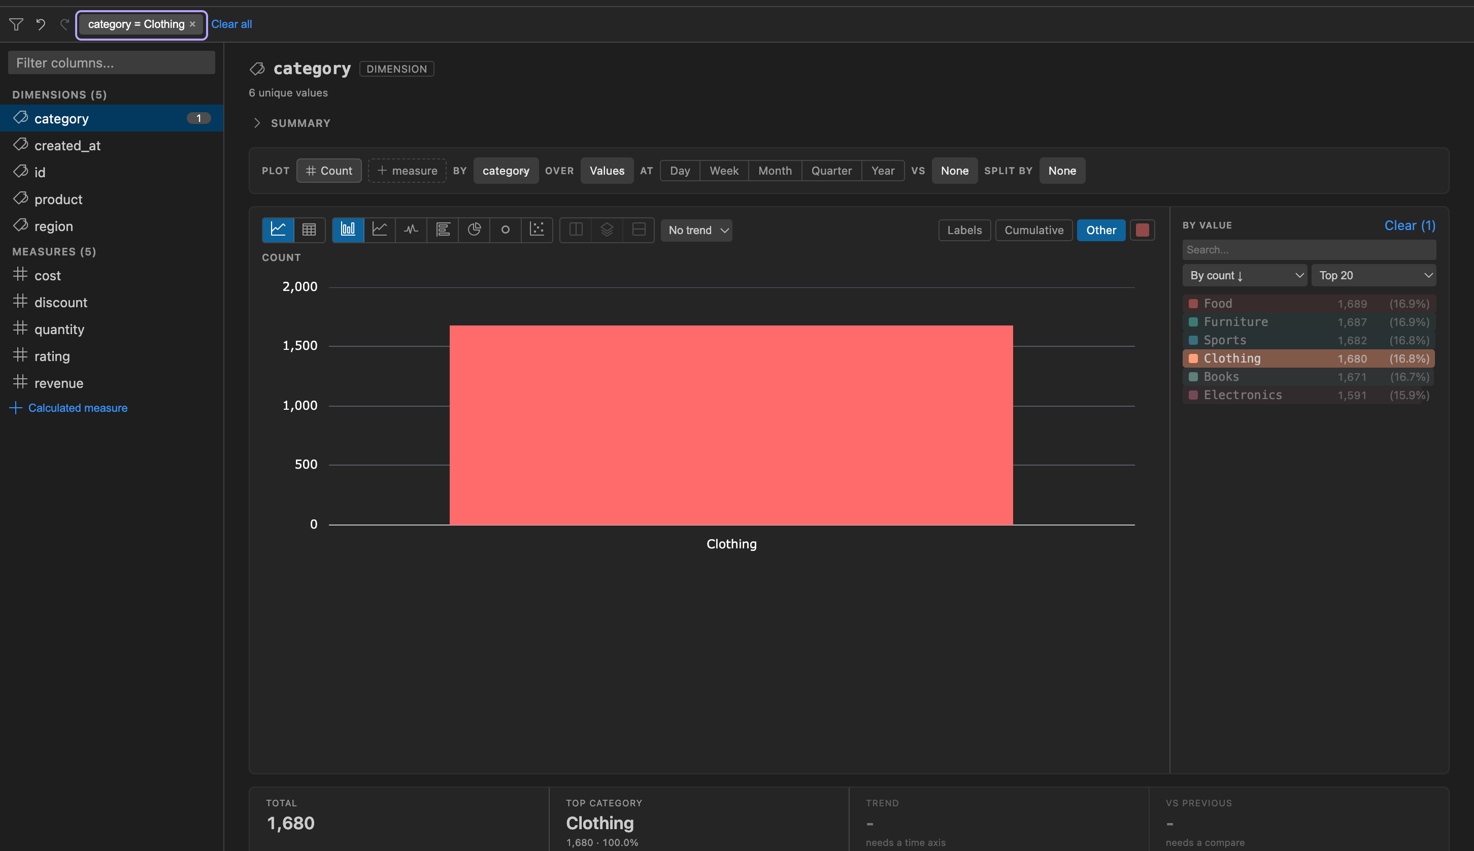The width and height of the screenshot is (1474, 851).
Task: Open the SPLIT BY None selector
Action: (1062, 171)
